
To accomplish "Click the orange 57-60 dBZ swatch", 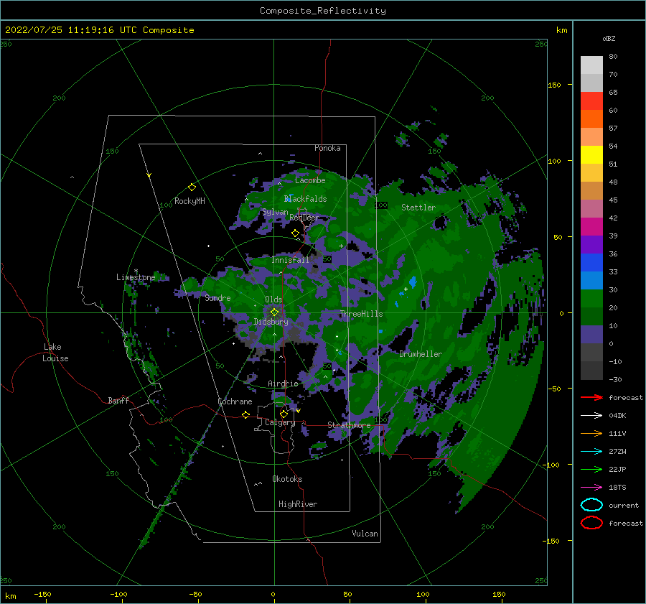I will pos(591,119).
